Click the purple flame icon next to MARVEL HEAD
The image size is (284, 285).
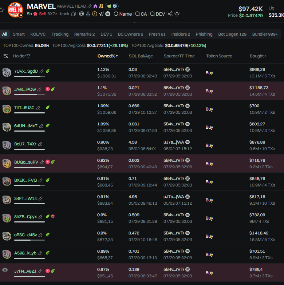[95, 7]
